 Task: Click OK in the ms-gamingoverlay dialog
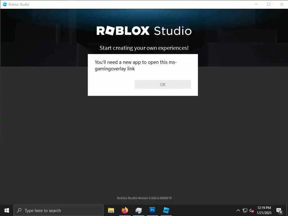pos(163,84)
